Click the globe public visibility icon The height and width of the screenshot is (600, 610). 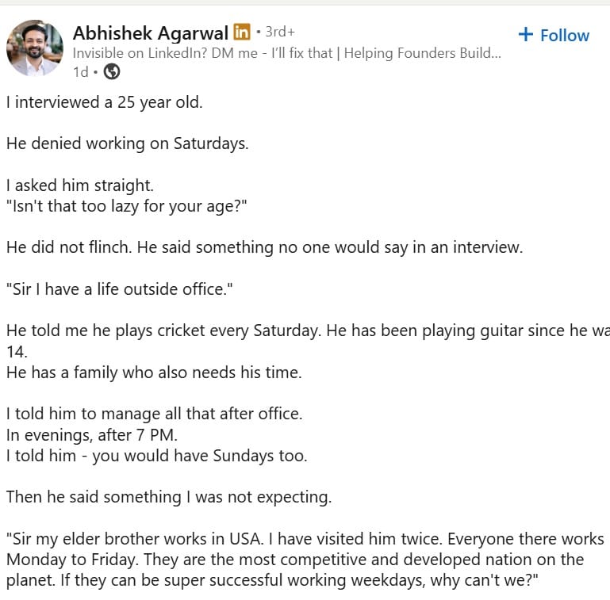(x=112, y=71)
